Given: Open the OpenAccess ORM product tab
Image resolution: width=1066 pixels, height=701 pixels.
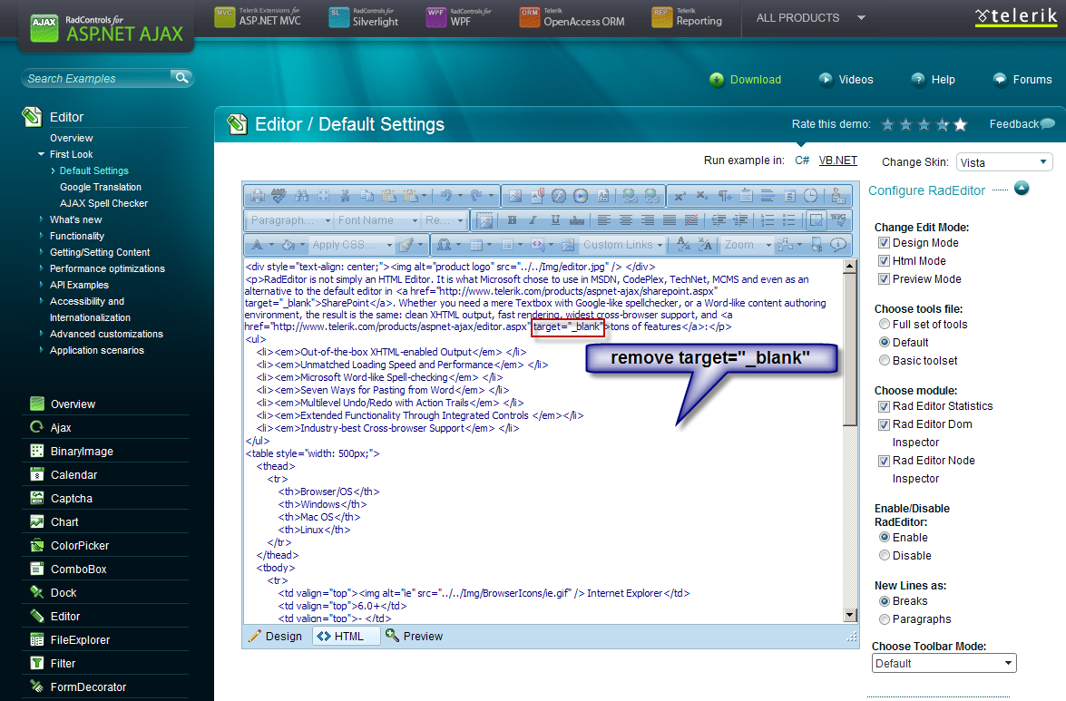Looking at the screenshot, I should pos(572,17).
